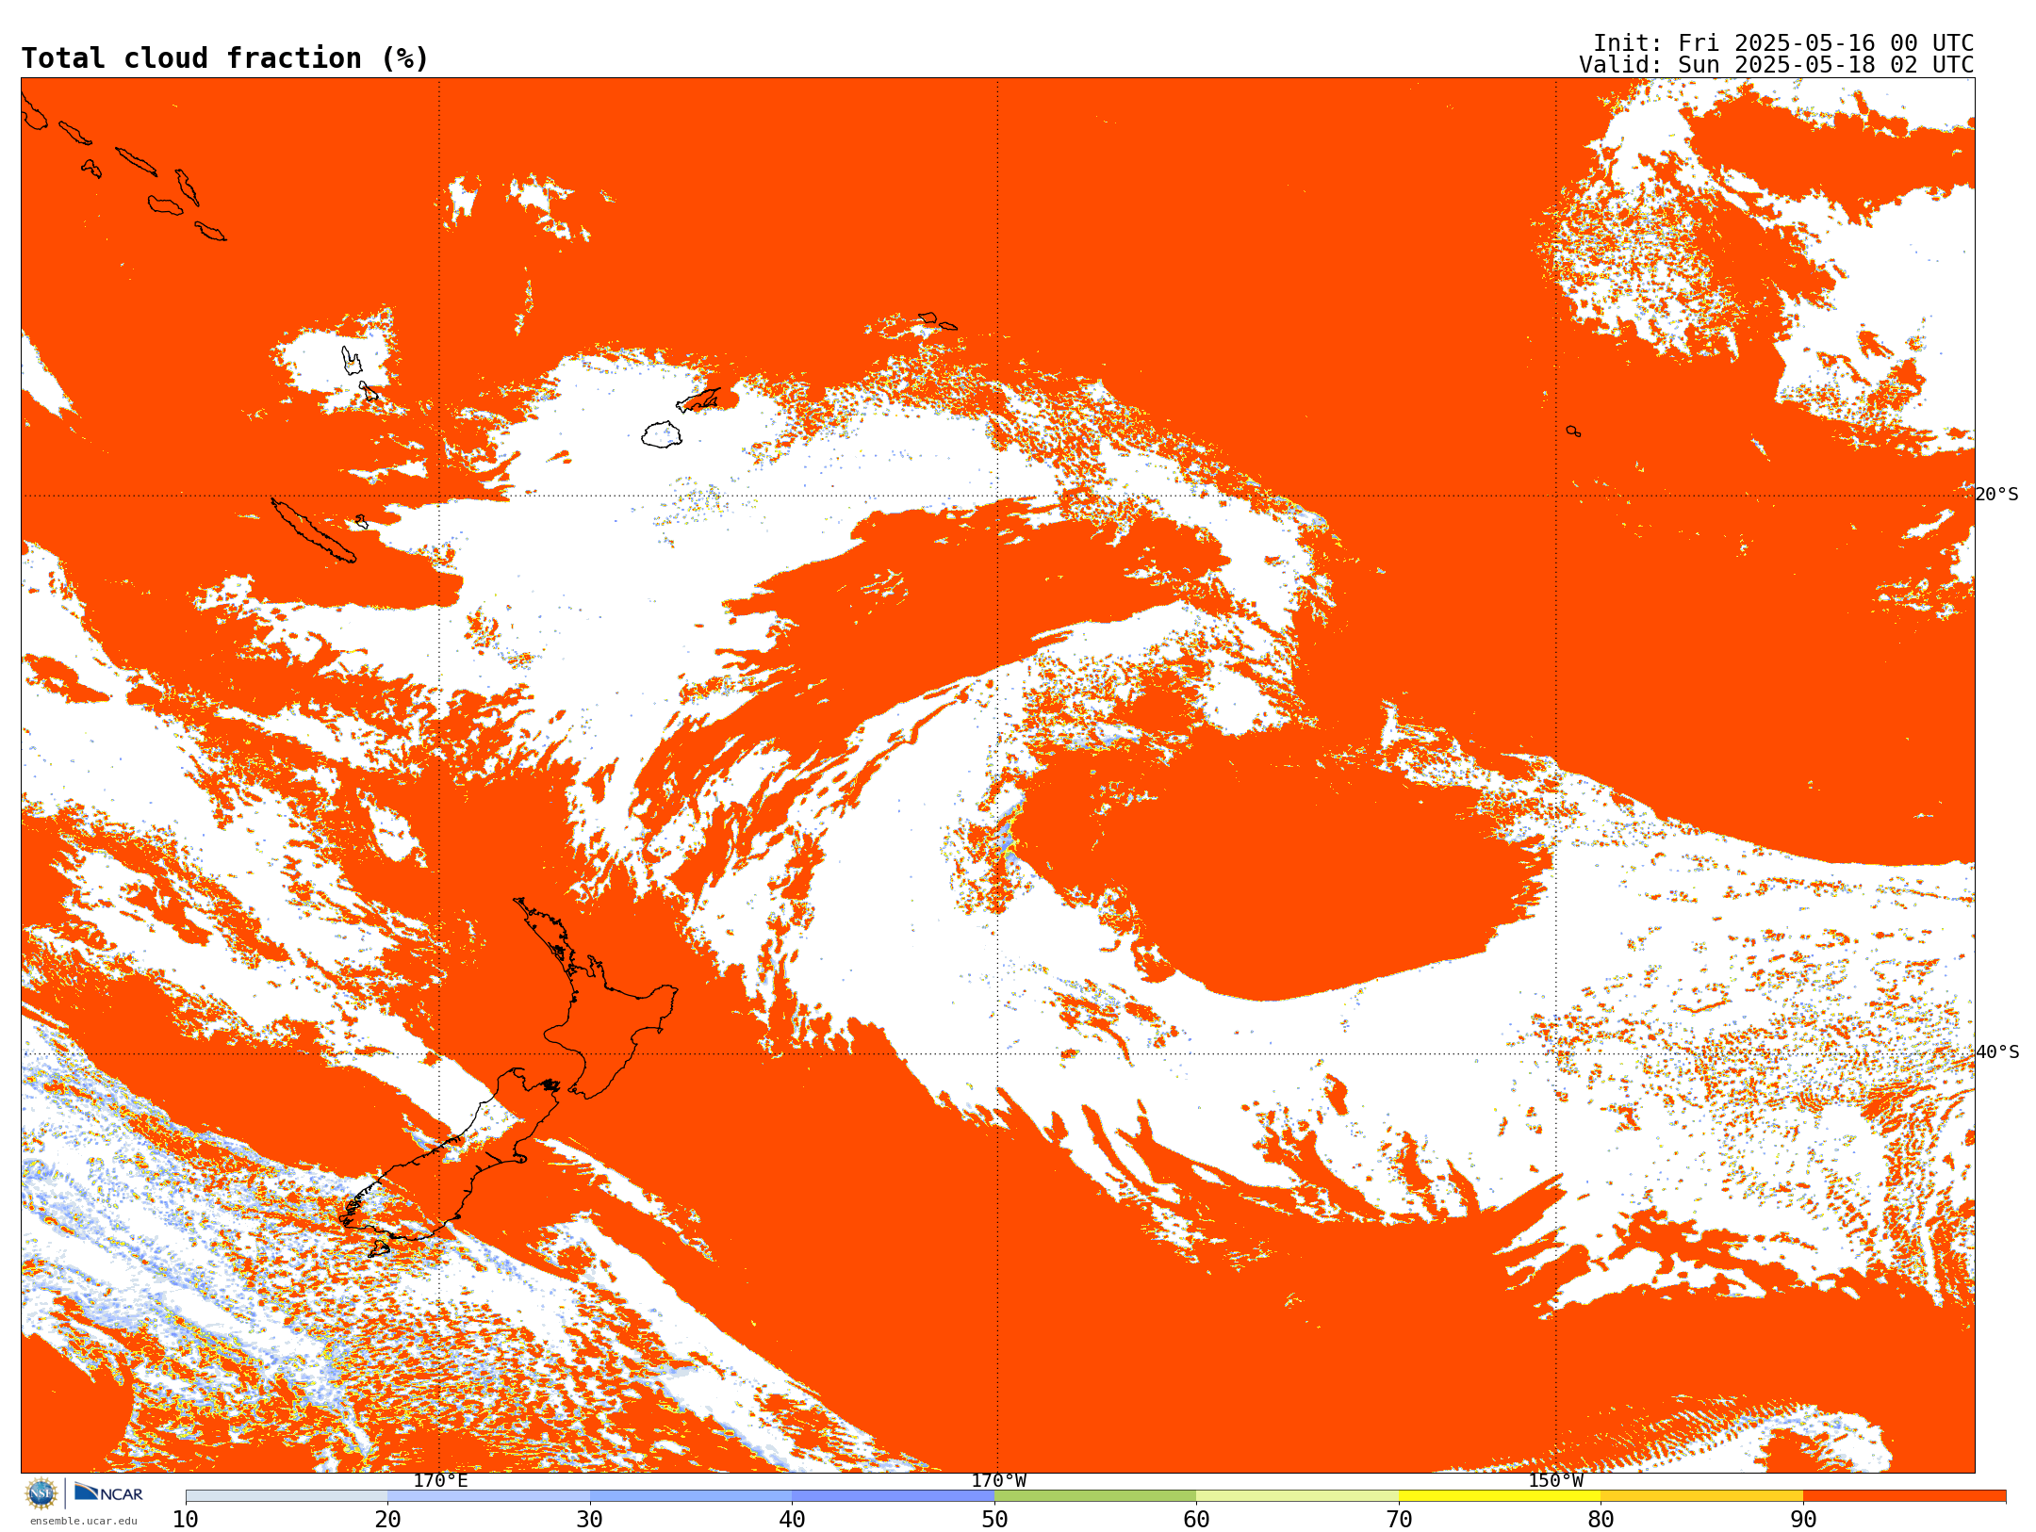
Task: Click the Valid date text
Action: [1776, 65]
